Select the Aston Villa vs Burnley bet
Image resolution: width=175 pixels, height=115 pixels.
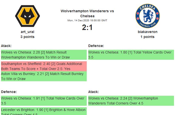tap(44, 76)
